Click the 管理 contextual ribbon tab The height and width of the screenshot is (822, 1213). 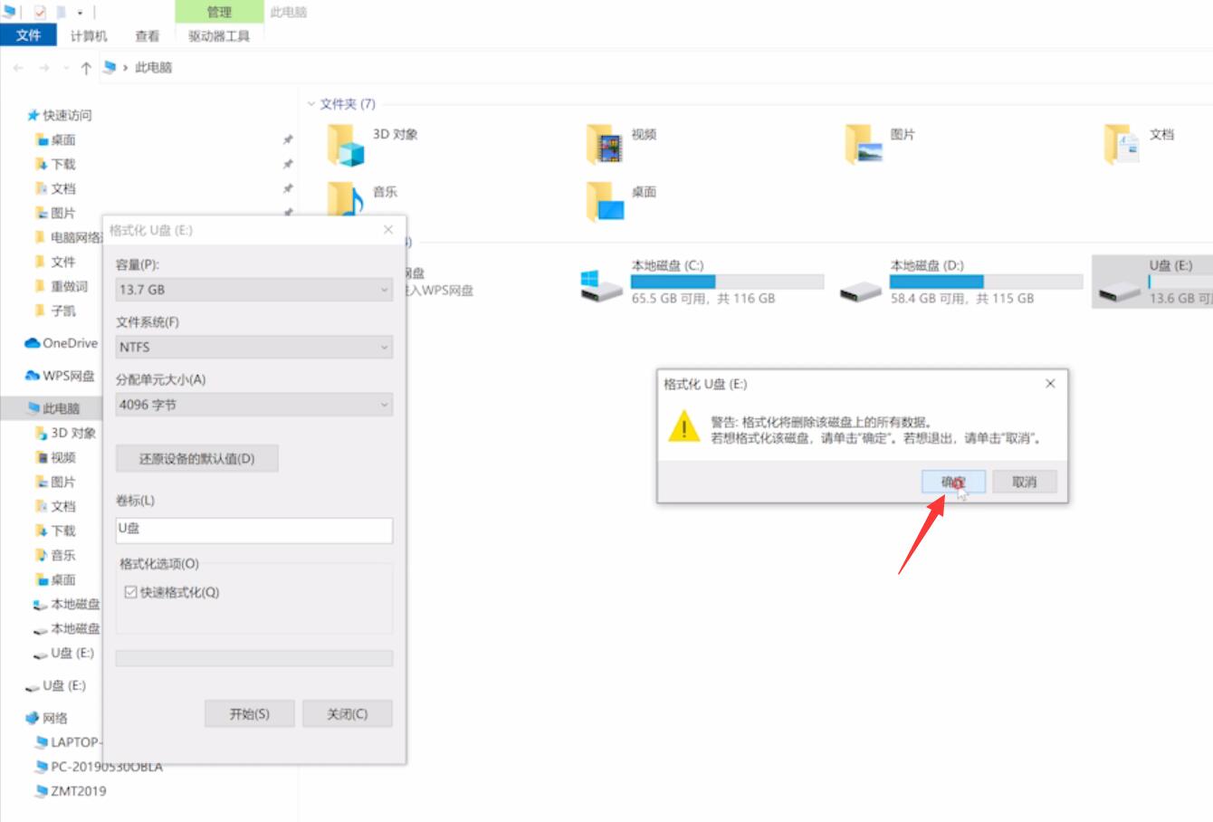(x=219, y=12)
